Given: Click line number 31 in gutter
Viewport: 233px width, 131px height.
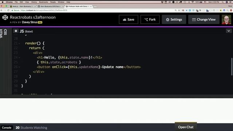Looking at the screenshot, I should tap(16, 91).
